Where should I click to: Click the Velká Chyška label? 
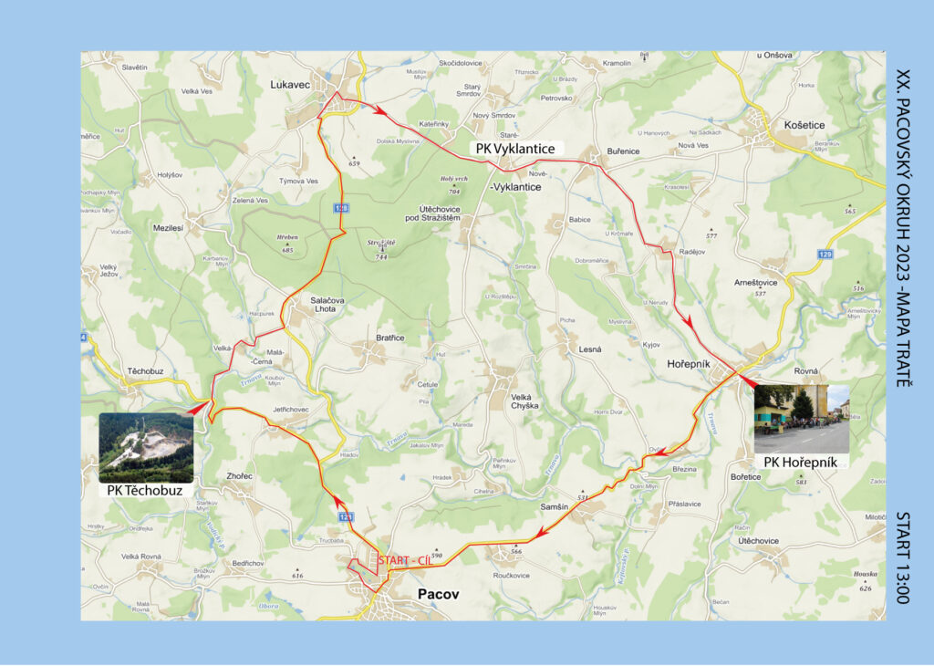click(524, 401)
